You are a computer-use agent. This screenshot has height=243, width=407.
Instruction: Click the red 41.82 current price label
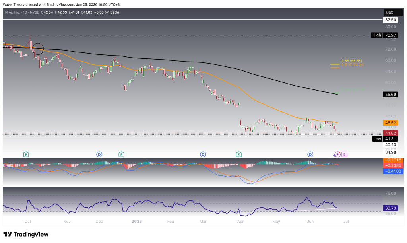click(390, 133)
